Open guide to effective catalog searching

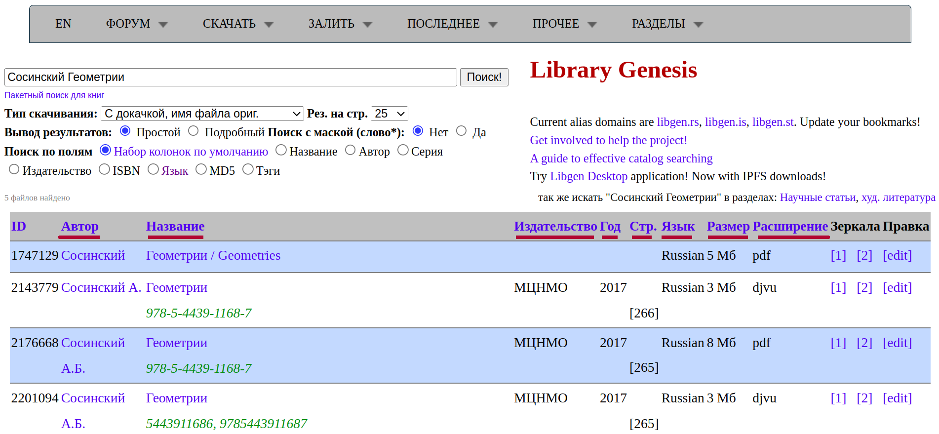[x=621, y=158]
